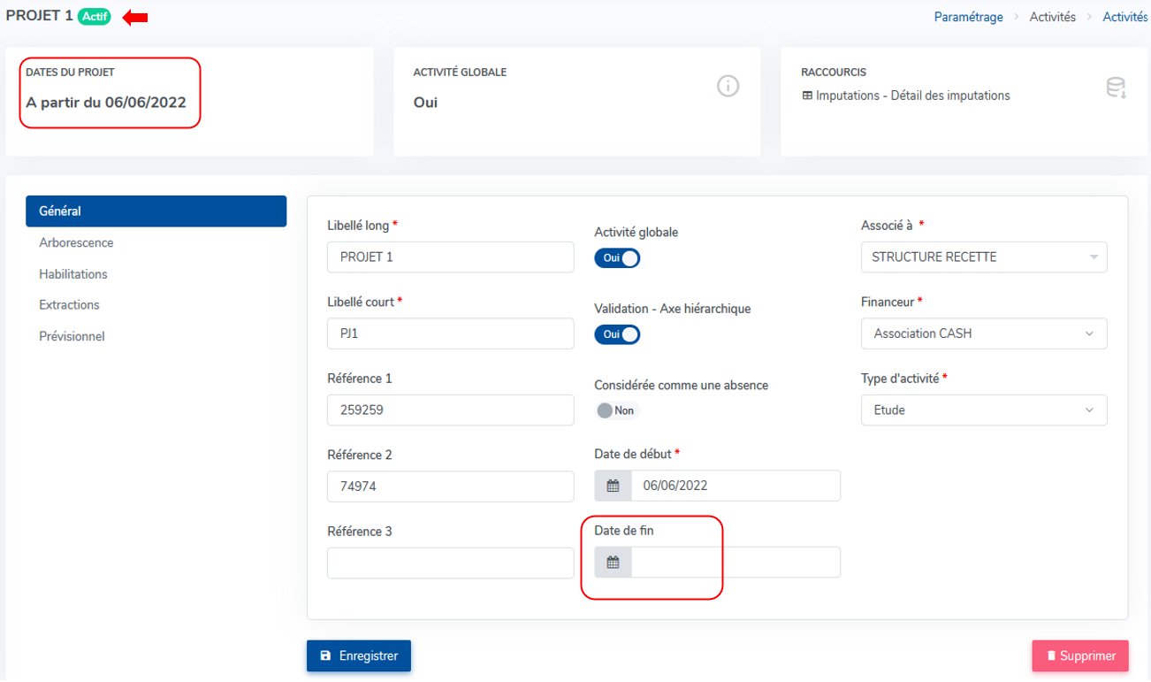
Task: Expand the Financeur dropdown
Action: pyautogui.click(x=983, y=334)
